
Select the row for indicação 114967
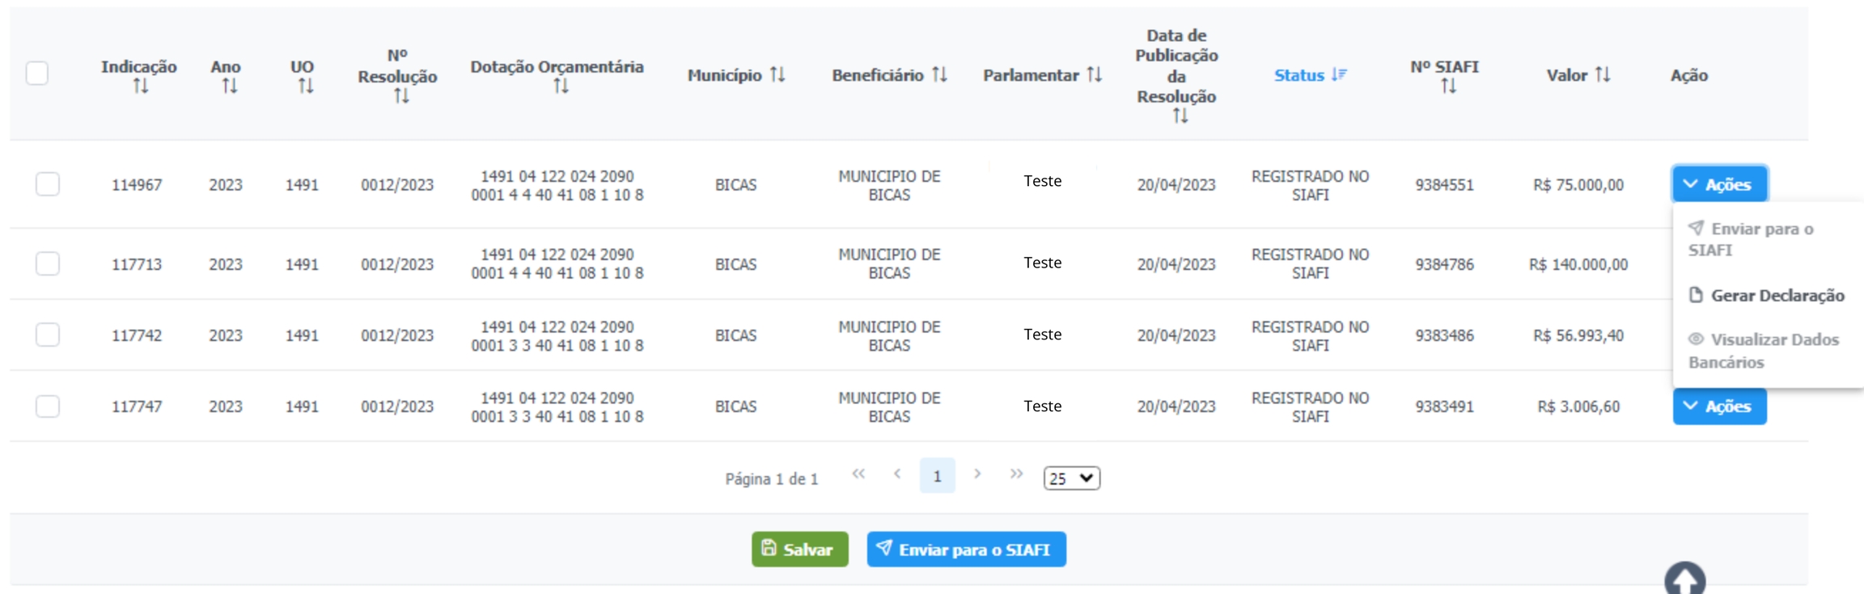[x=48, y=184]
